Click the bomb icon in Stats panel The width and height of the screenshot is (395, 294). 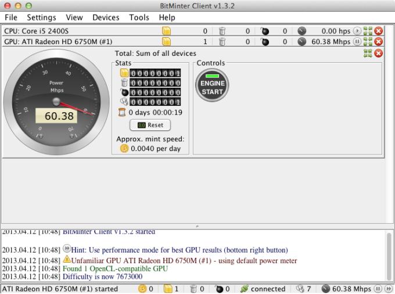pyautogui.click(x=124, y=92)
